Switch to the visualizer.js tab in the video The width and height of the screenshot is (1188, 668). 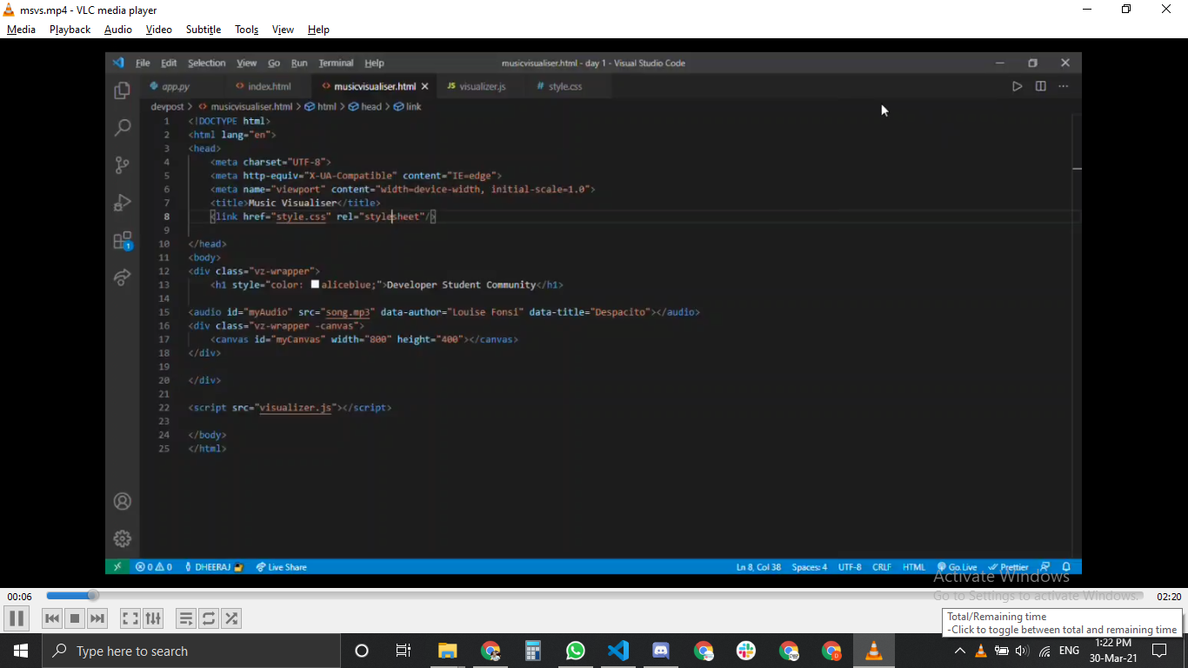tap(482, 86)
